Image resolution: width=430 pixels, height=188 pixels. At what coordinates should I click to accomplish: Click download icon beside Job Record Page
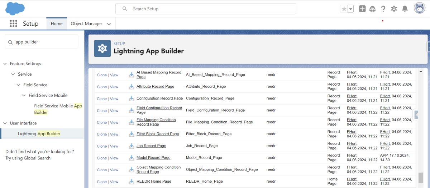coord(132,146)
